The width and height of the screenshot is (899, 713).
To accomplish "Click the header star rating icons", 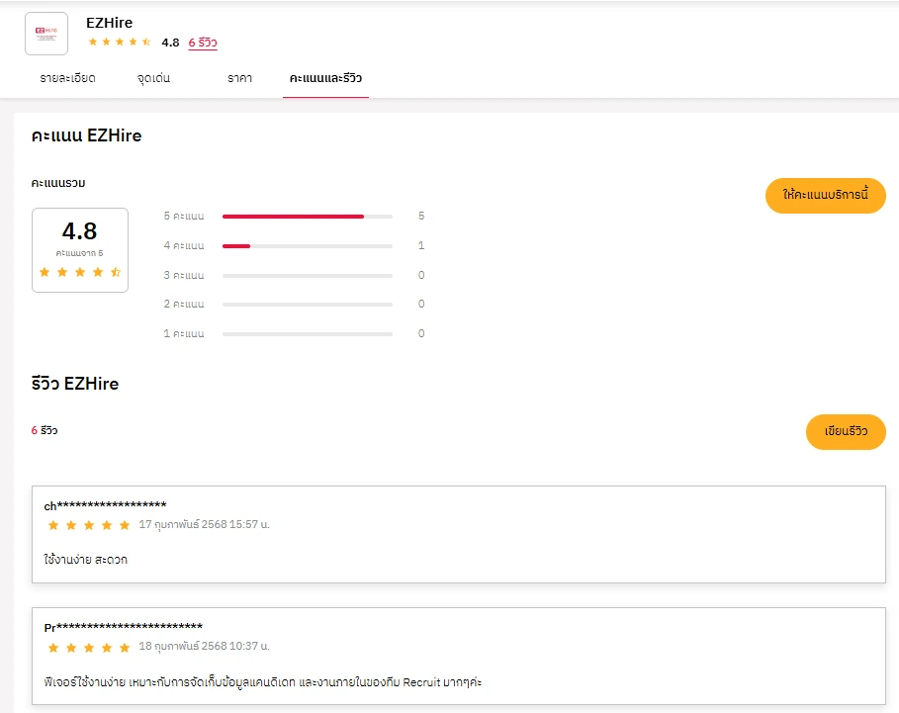I will [x=120, y=42].
